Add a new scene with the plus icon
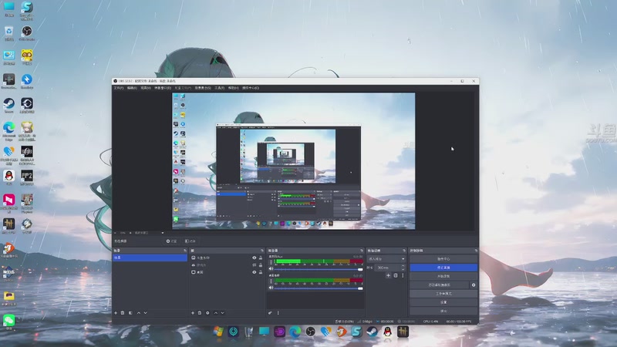Viewport: 617px width, 347px height. (116, 313)
